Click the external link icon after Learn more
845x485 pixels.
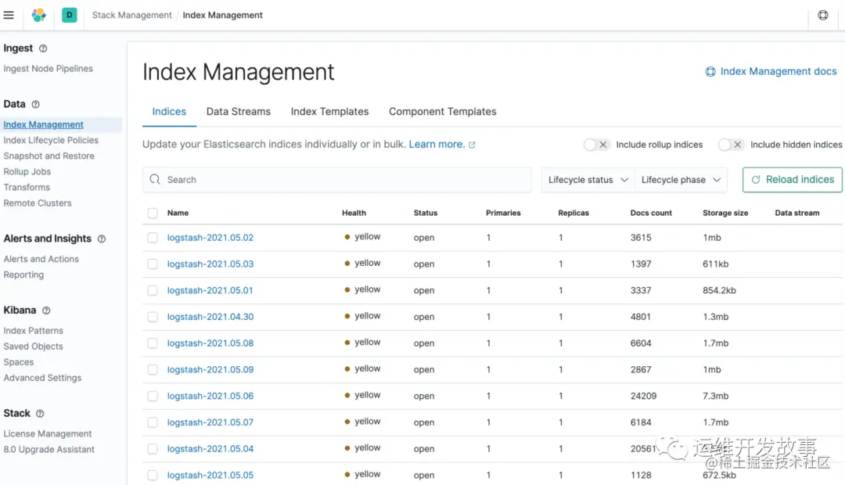click(472, 145)
